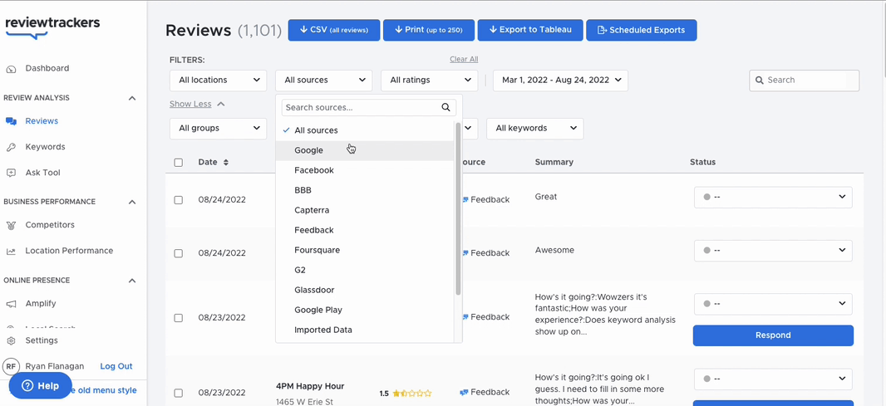Image resolution: width=886 pixels, height=406 pixels.
Task: Open Location Performance in the sidebar
Action: point(69,251)
